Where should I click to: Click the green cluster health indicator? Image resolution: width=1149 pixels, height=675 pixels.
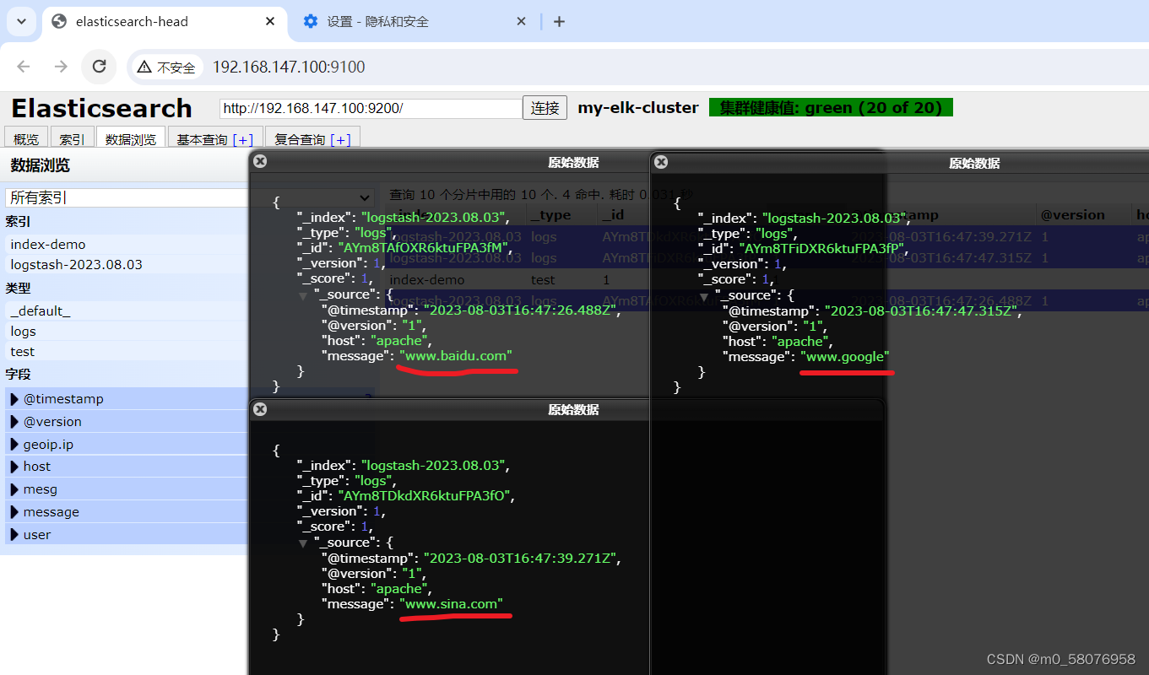pyautogui.click(x=831, y=107)
